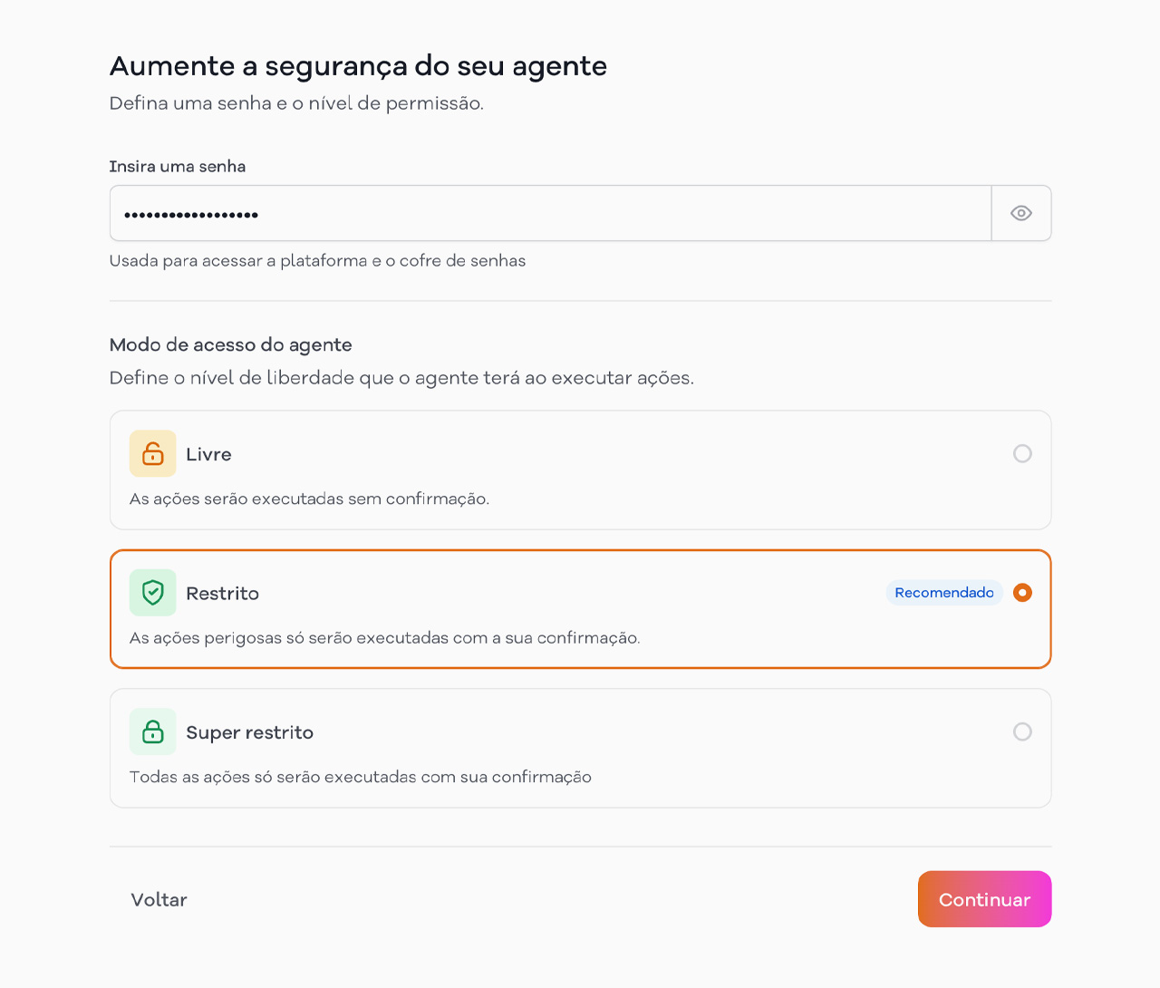The image size is (1160, 988).
Task: Click the orange unlock icon next to Livre
Action: click(x=152, y=453)
